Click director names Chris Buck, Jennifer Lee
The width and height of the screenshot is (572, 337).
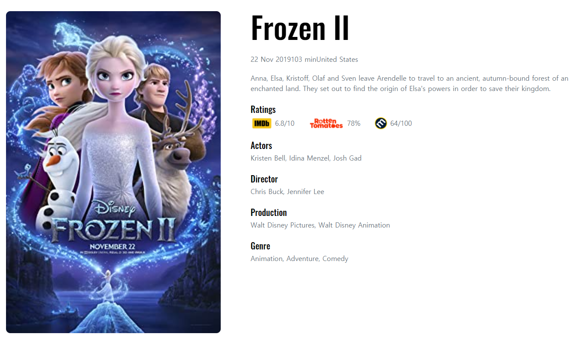pyautogui.click(x=287, y=191)
